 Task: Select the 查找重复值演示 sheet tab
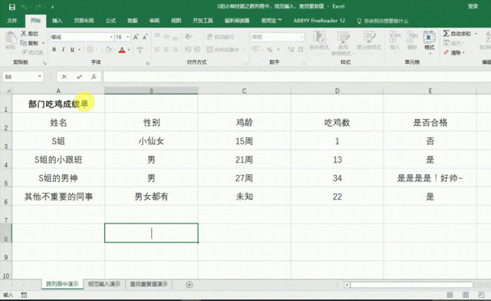(x=149, y=284)
